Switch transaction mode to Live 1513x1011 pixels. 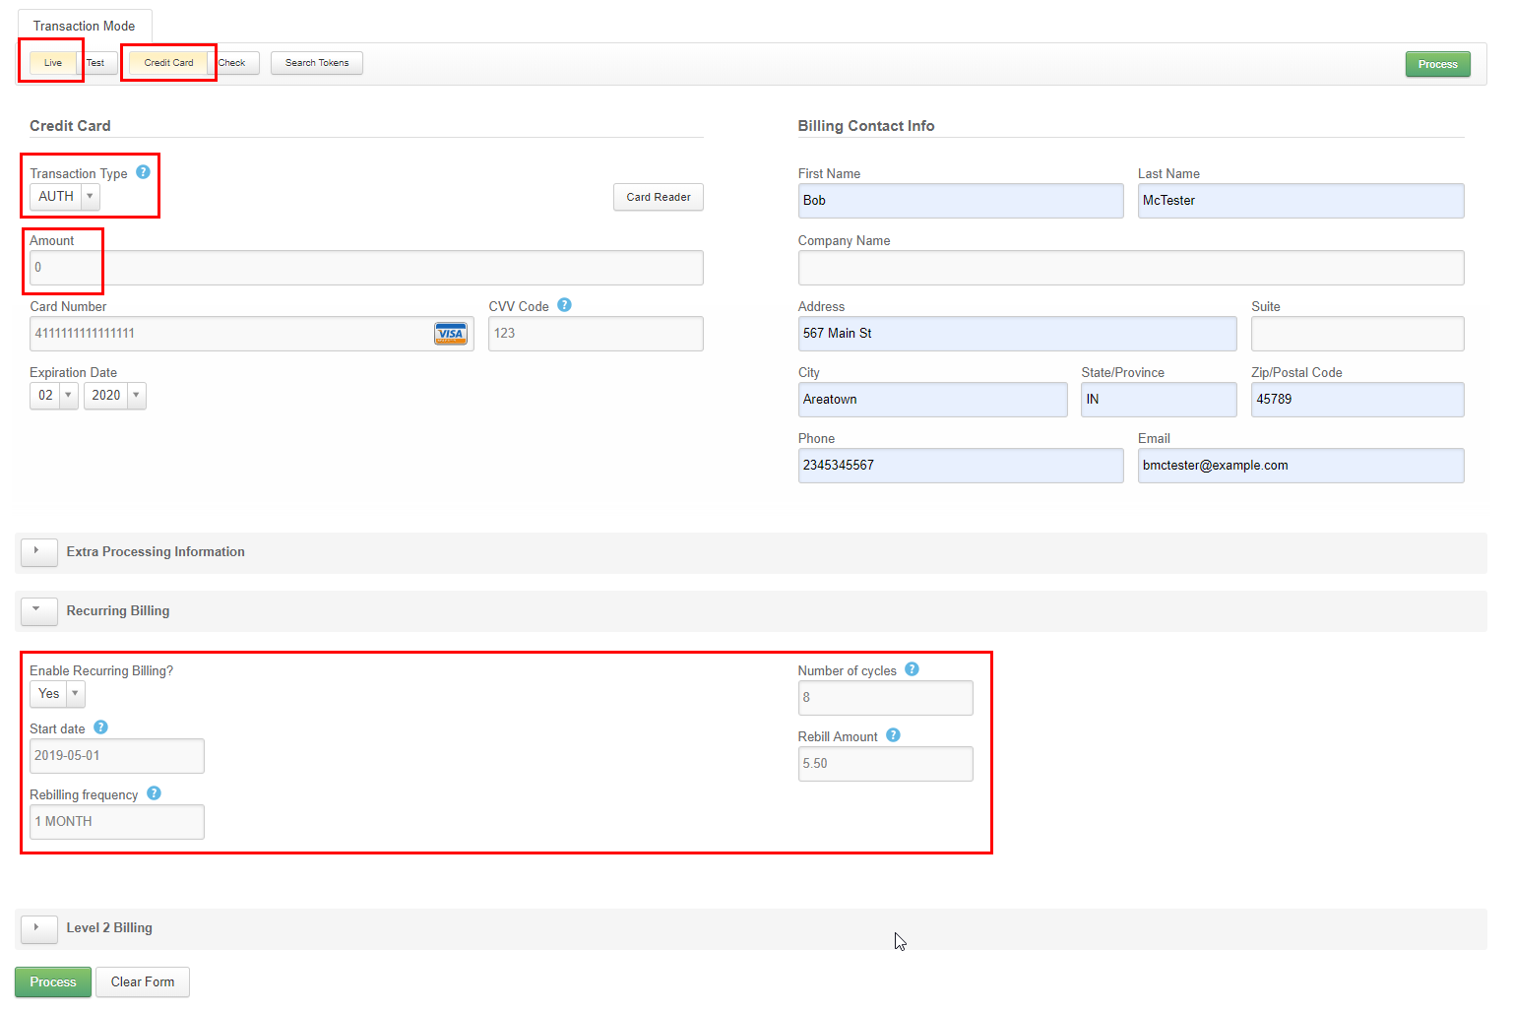(x=53, y=63)
